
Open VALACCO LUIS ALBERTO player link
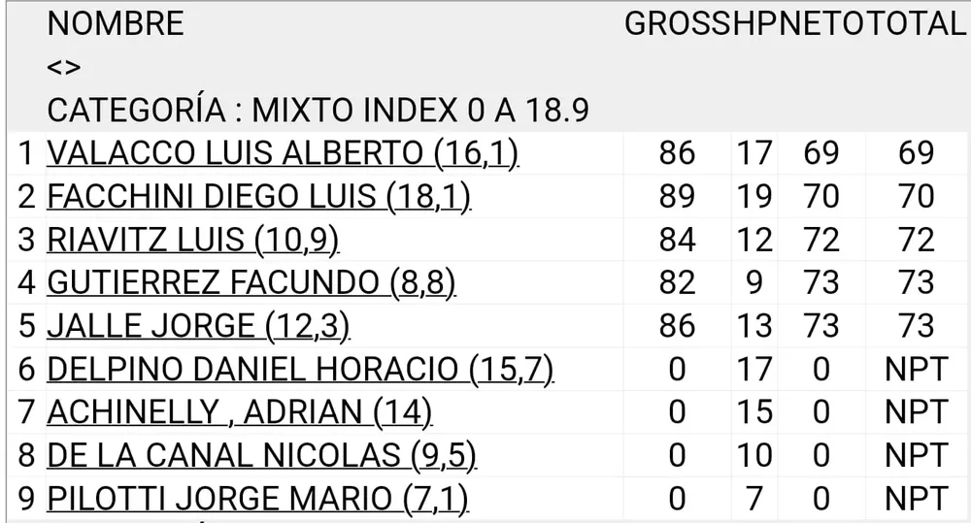tap(283, 153)
